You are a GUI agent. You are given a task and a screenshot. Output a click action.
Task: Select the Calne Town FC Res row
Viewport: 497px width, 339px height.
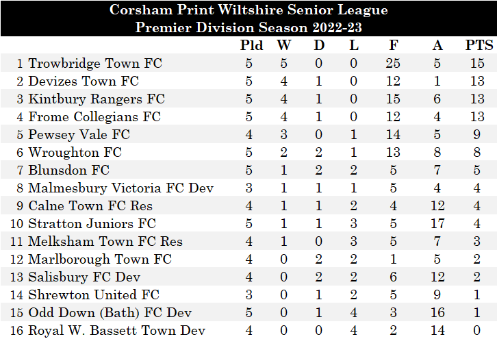(x=90, y=206)
